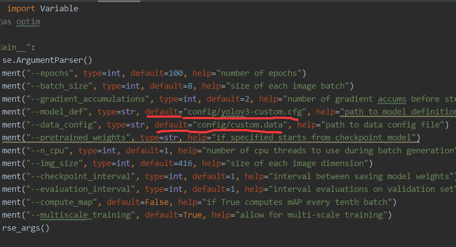The image size is (456, 247).
Task: Click help "allow for multi-scale training"
Action: pos(312,215)
